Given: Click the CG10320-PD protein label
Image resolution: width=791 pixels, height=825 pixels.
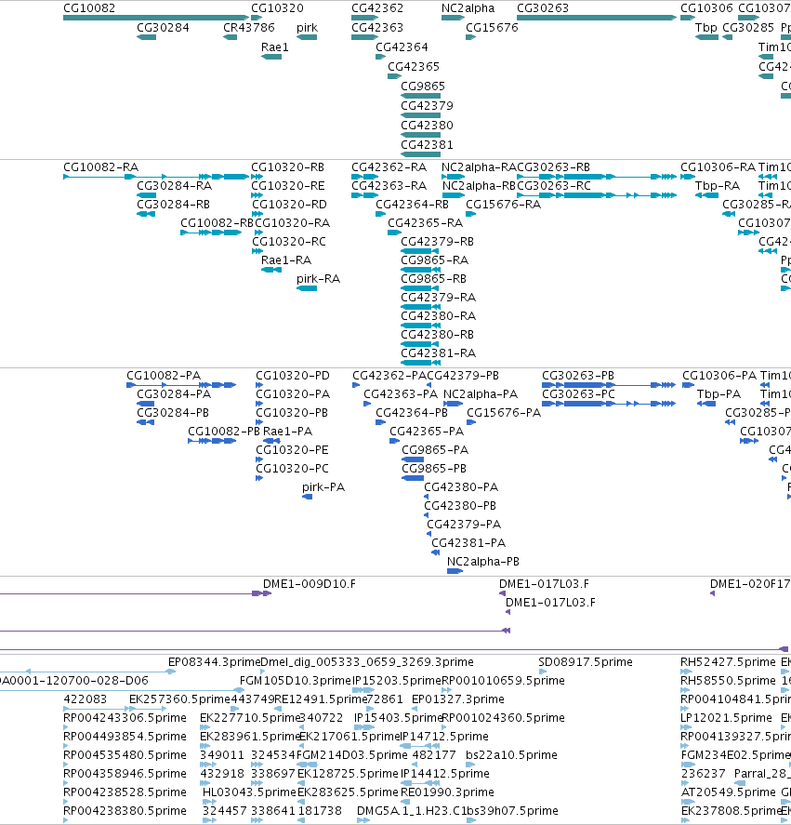Looking at the screenshot, I should (x=293, y=376).
